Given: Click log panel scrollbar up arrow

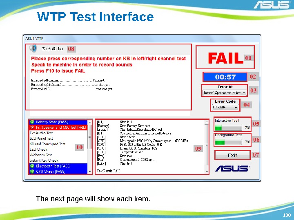Looking at the screenshot, I should pos(207,122).
